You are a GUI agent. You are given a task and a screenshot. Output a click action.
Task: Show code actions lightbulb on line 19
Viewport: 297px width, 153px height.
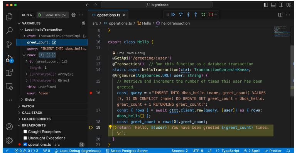point(110,127)
